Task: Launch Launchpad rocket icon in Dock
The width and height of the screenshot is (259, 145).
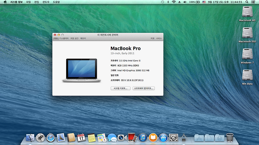Action: coord(40,138)
